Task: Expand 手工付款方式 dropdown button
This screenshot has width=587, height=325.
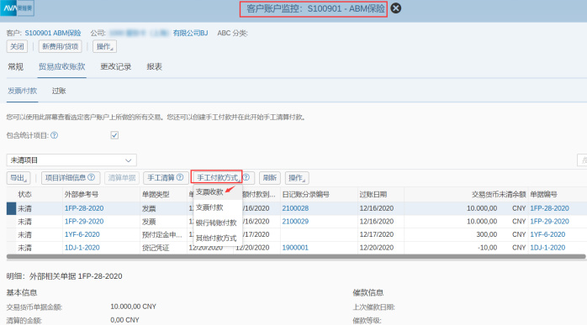Action: tap(217, 178)
